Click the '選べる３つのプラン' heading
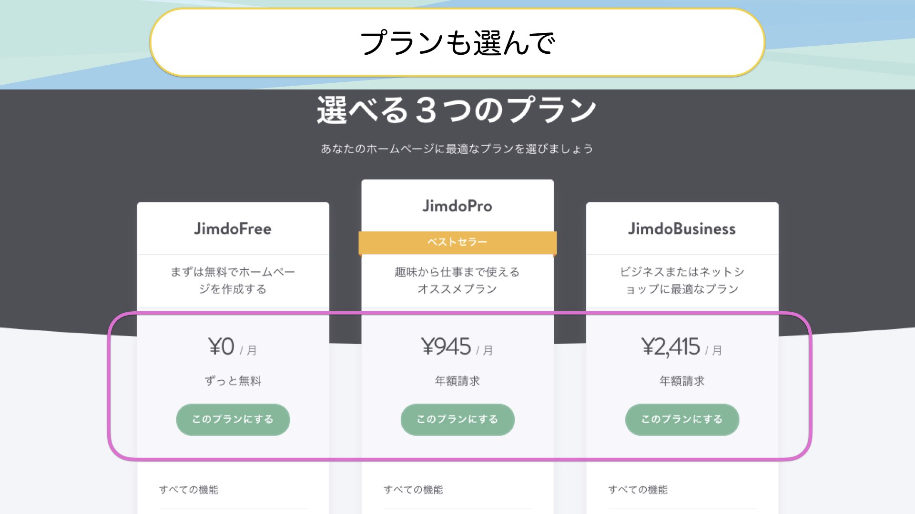This screenshot has width=915, height=514. (457, 110)
